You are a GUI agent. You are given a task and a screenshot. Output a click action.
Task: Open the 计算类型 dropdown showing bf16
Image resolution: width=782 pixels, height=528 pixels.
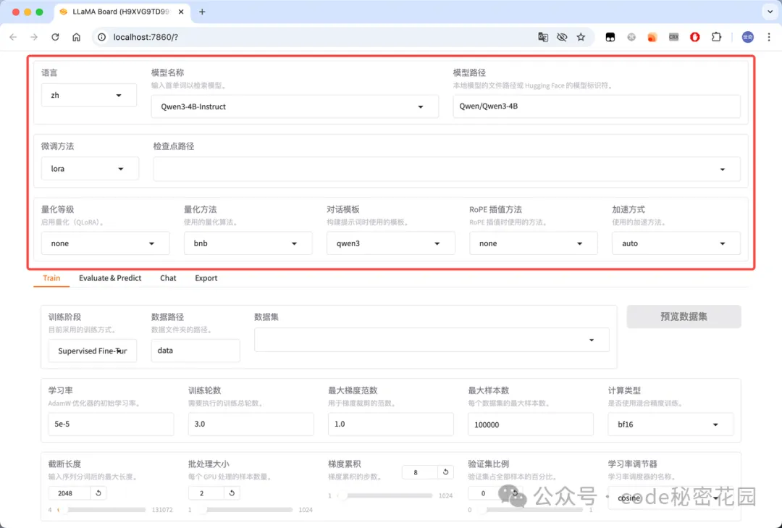point(670,424)
